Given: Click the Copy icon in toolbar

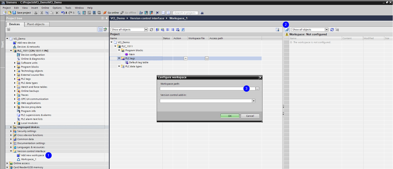Looking at the screenshot, I should (47, 13).
